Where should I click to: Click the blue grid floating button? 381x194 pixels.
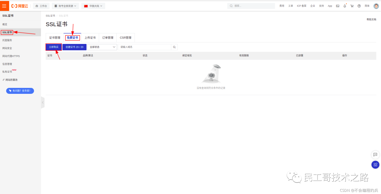pyautogui.click(x=375, y=164)
